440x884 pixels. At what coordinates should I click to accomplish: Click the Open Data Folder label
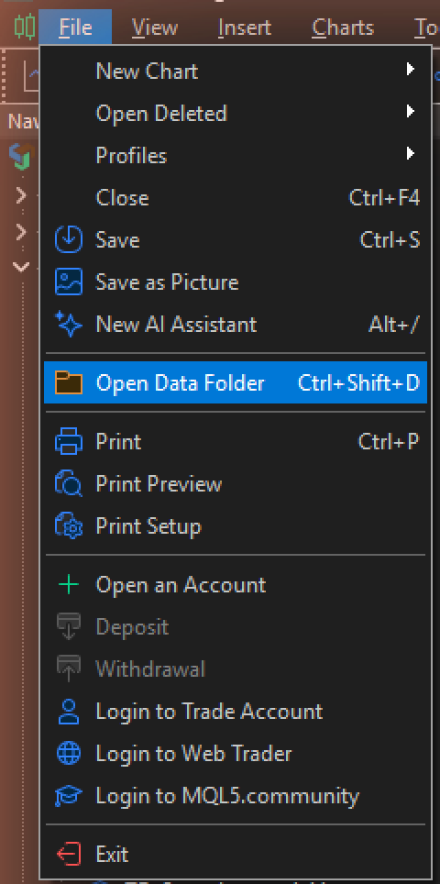(x=180, y=383)
